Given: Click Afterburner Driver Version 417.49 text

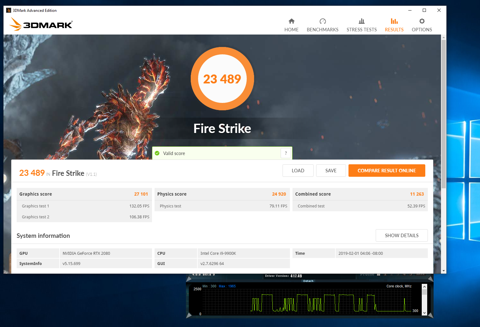Looking at the screenshot, I should pos(284,276).
